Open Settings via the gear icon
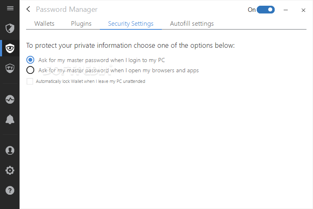Viewport: 313px width, 209px height. [10, 170]
